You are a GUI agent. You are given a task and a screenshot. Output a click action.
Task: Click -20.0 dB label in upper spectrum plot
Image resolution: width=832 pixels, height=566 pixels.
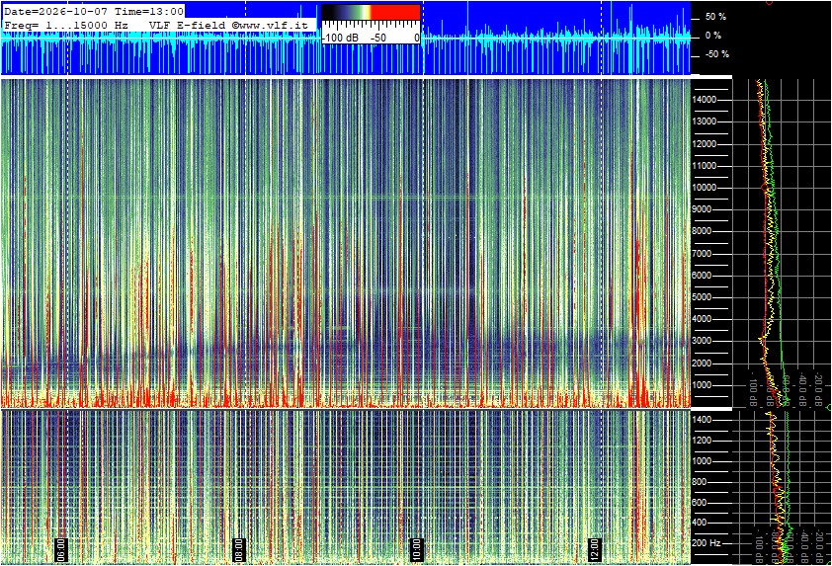coord(819,388)
